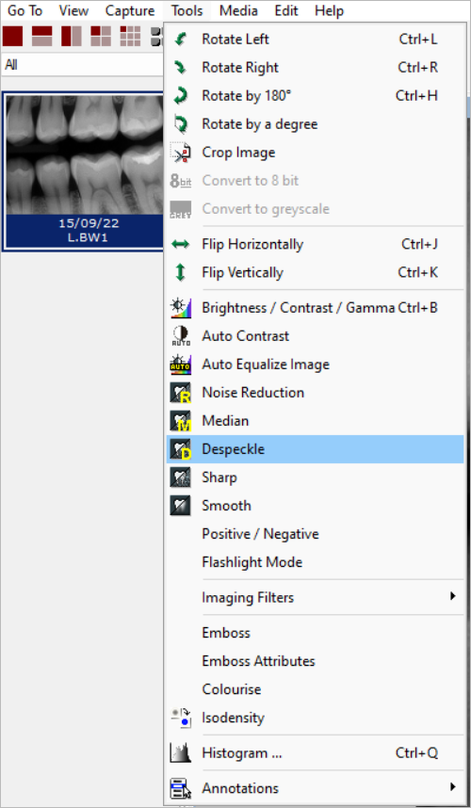Expand the Annotations submenu arrow
471x808 pixels.
[x=452, y=787]
